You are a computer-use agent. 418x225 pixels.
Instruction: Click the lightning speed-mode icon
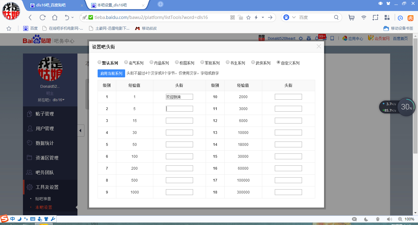click(256, 17)
